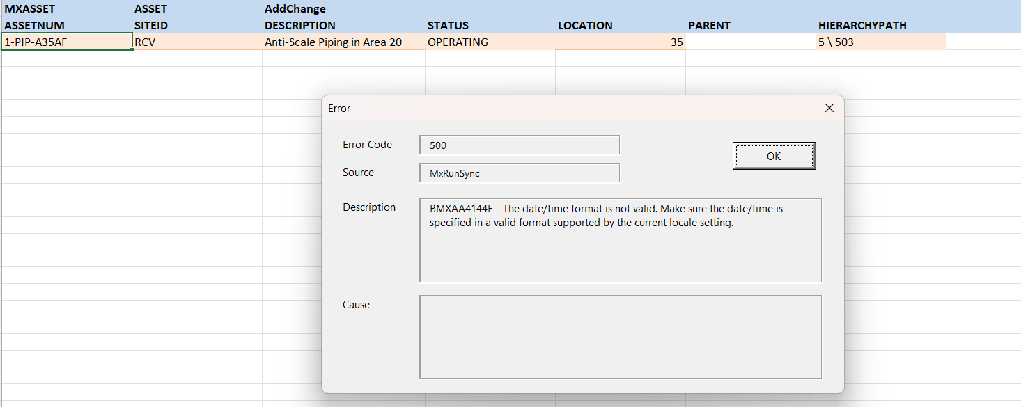Select the location cell containing 35

[620, 42]
